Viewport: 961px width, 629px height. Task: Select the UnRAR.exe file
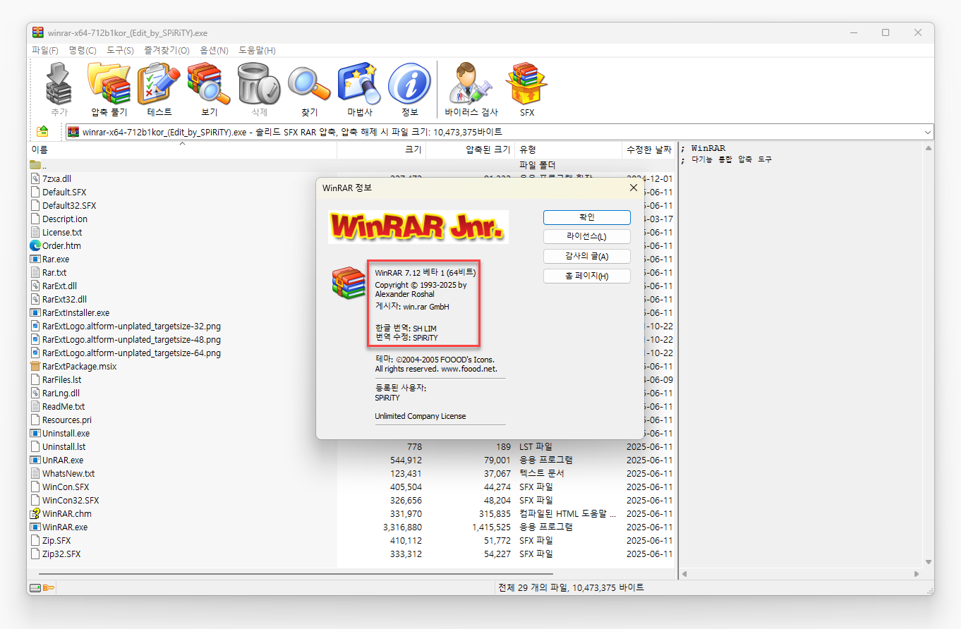point(63,460)
